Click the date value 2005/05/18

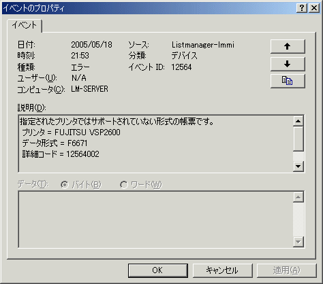coord(91,45)
